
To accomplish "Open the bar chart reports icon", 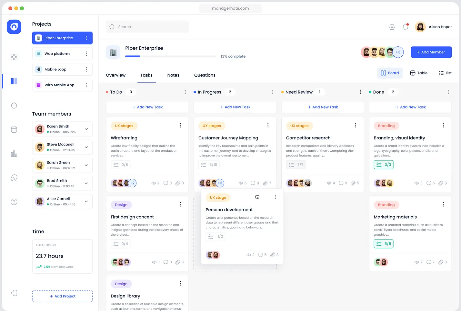I will pos(14,154).
